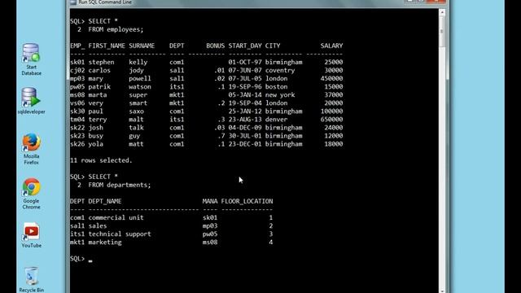Click the CITY column header

pos(273,46)
